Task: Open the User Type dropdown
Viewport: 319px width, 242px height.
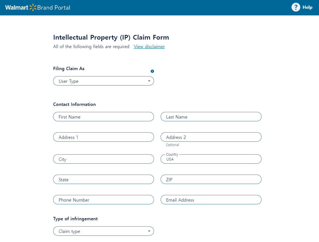Action: coord(103,81)
